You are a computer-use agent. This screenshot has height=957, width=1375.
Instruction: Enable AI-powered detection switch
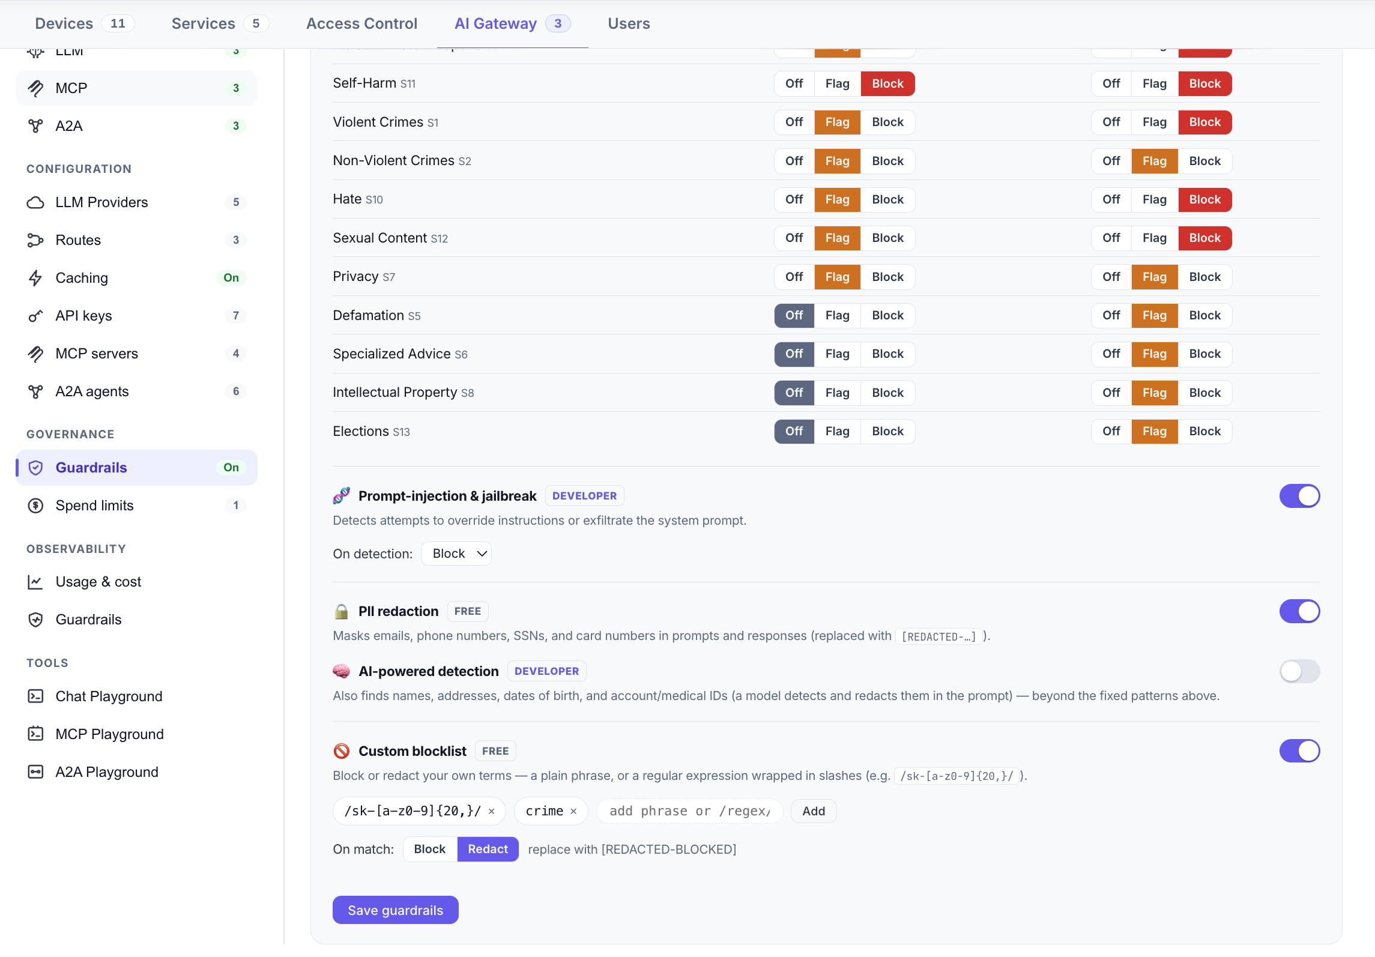pos(1299,671)
